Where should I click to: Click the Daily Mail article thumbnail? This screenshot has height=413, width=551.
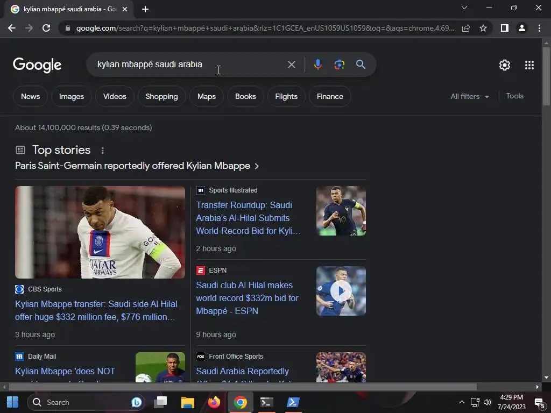[160, 367]
